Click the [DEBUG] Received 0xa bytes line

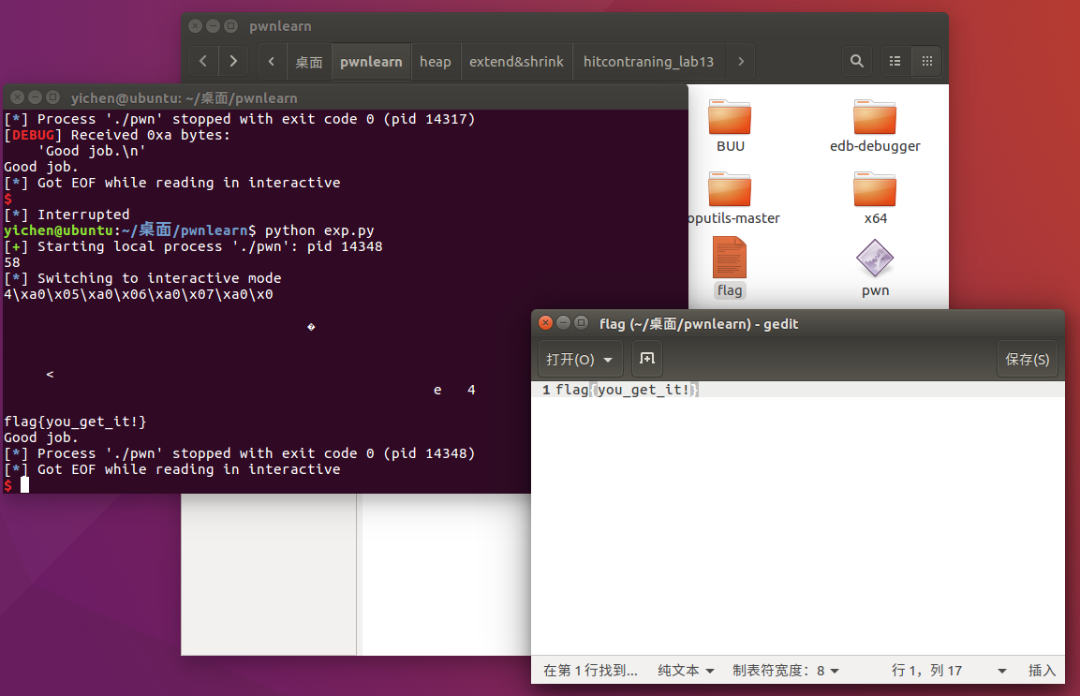[x=117, y=135]
